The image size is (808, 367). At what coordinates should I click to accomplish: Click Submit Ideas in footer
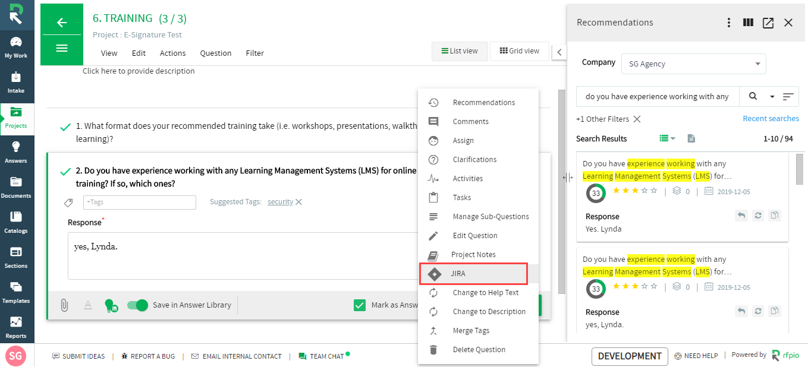tap(78, 356)
